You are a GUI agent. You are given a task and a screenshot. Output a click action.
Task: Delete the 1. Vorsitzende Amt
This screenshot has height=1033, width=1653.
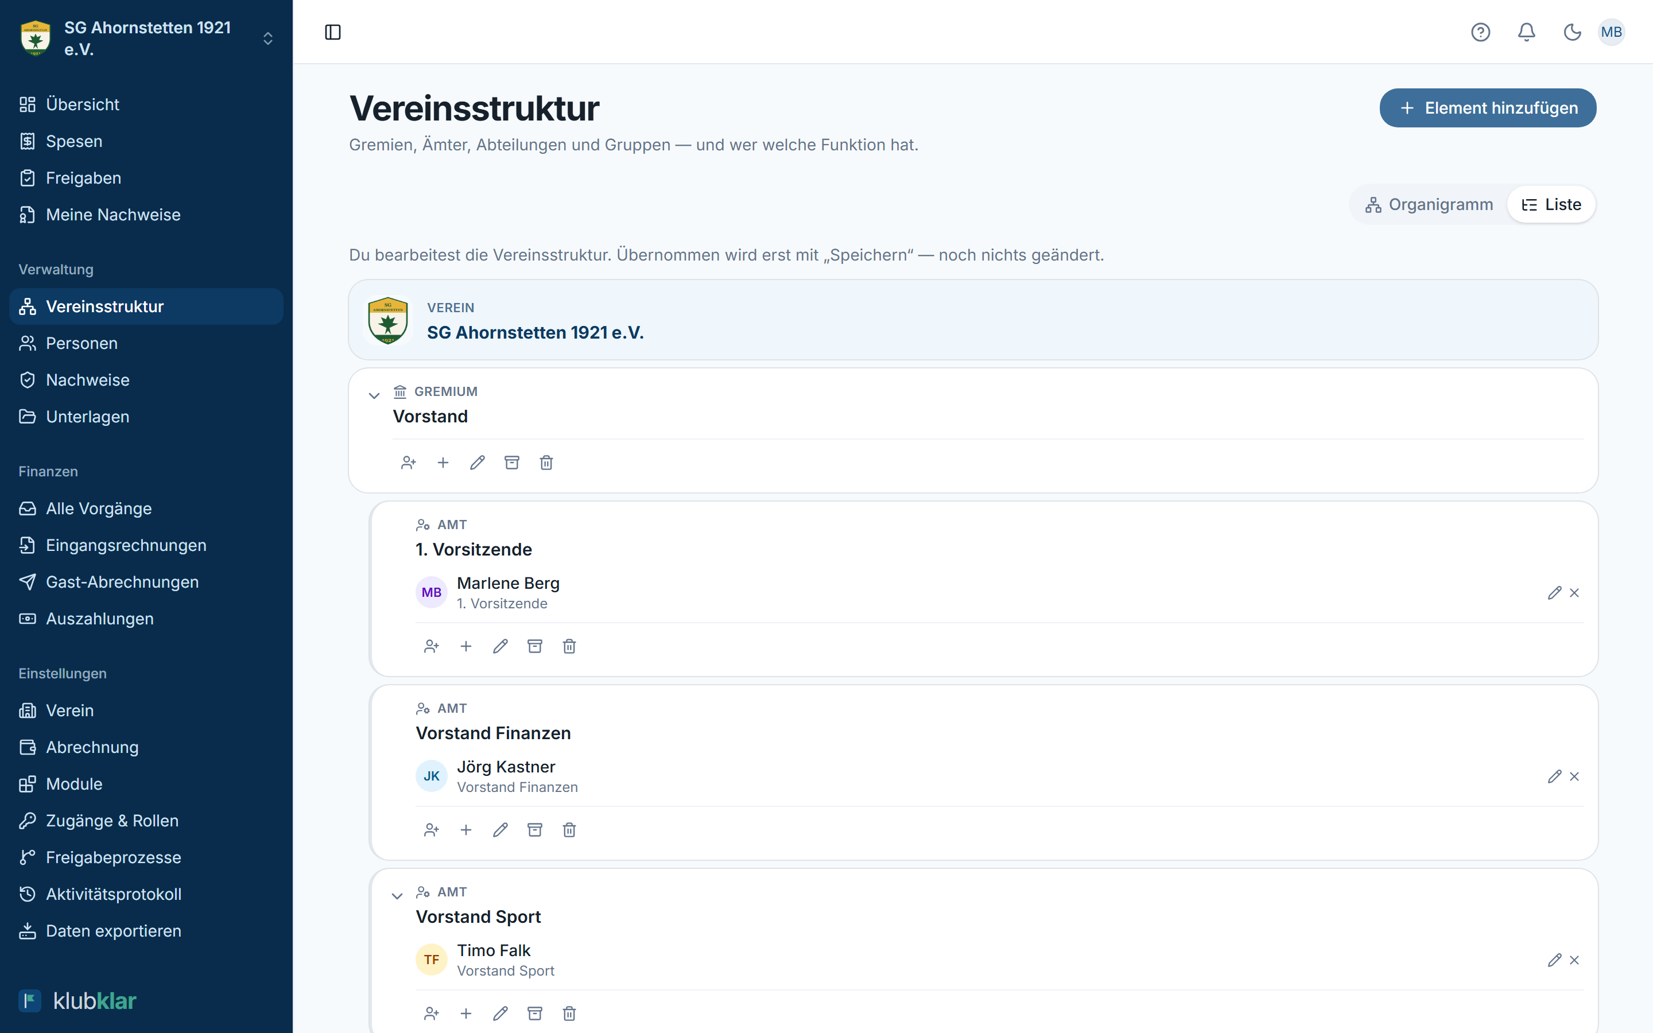coord(569,646)
